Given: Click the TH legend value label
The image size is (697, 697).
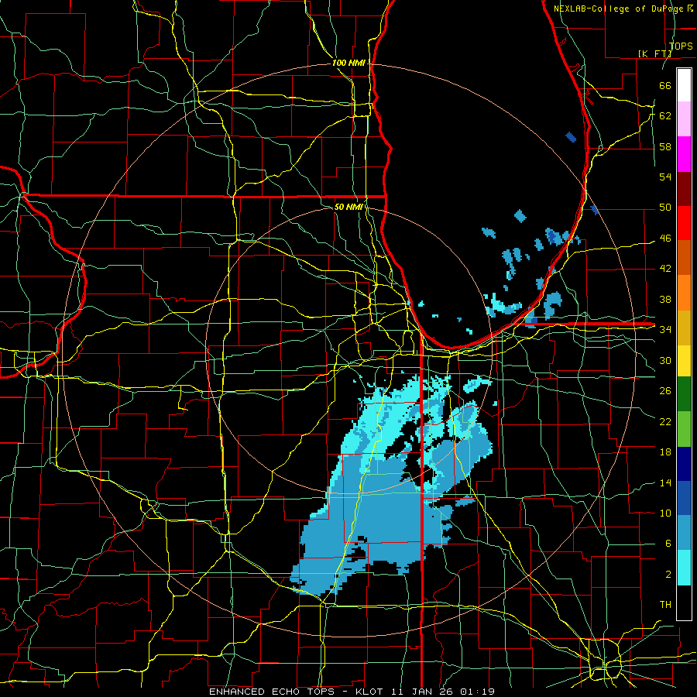Looking at the screenshot, I should [x=665, y=604].
